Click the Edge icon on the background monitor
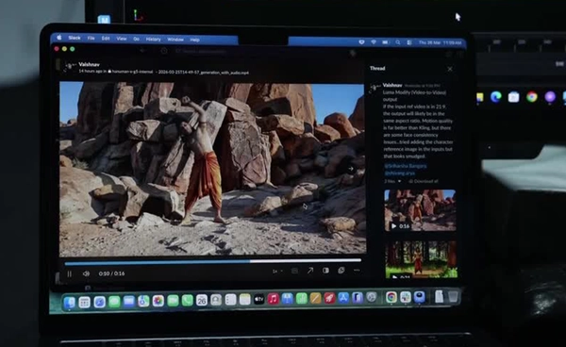The image size is (566, 347). tap(496, 97)
